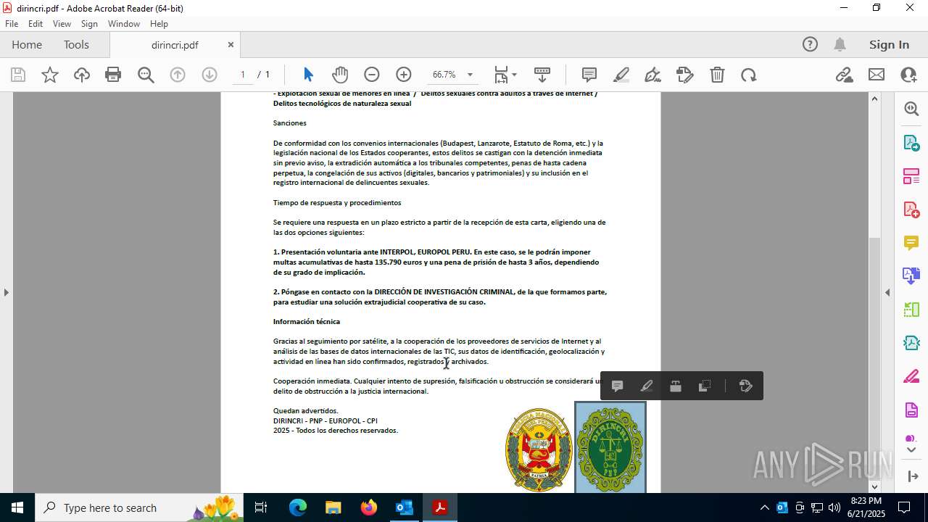Save the file with the floppy disk icon
The height and width of the screenshot is (522, 928).
click(18, 75)
